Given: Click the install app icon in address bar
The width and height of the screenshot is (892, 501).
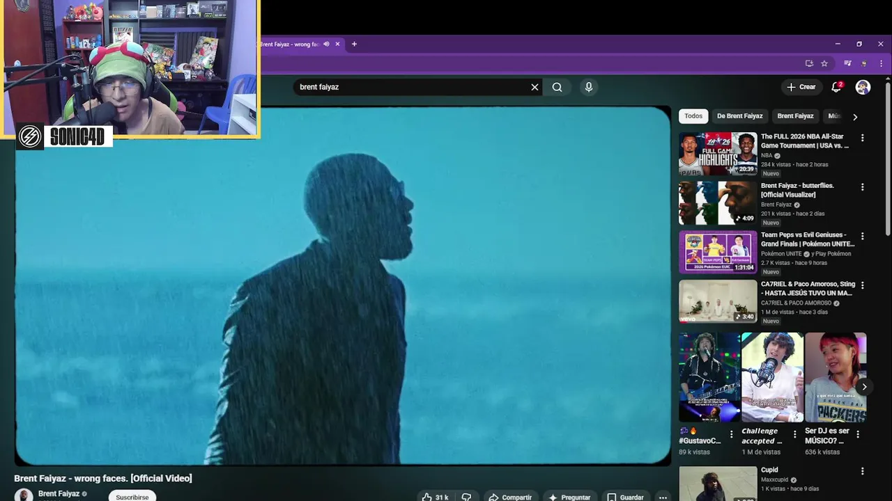Looking at the screenshot, I should (x=809, y=63).
